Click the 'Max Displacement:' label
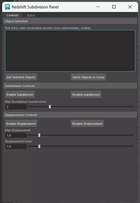Image resolution: width=140 pixels, height=203 pixels. [x=18, y=130]
